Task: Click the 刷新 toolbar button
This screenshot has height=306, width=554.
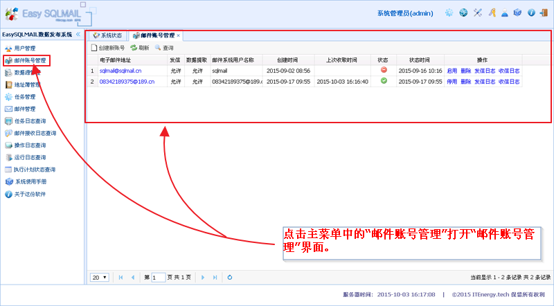Action: click(140, 48)
